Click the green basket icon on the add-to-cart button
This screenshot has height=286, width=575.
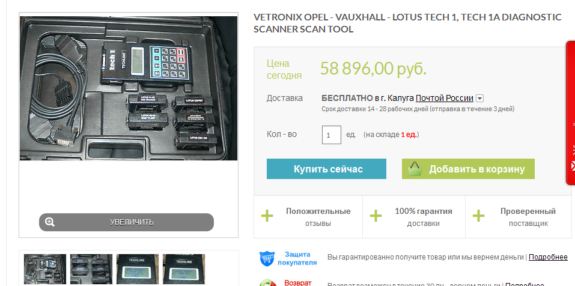pyautogui.click(x=415, y=169)
